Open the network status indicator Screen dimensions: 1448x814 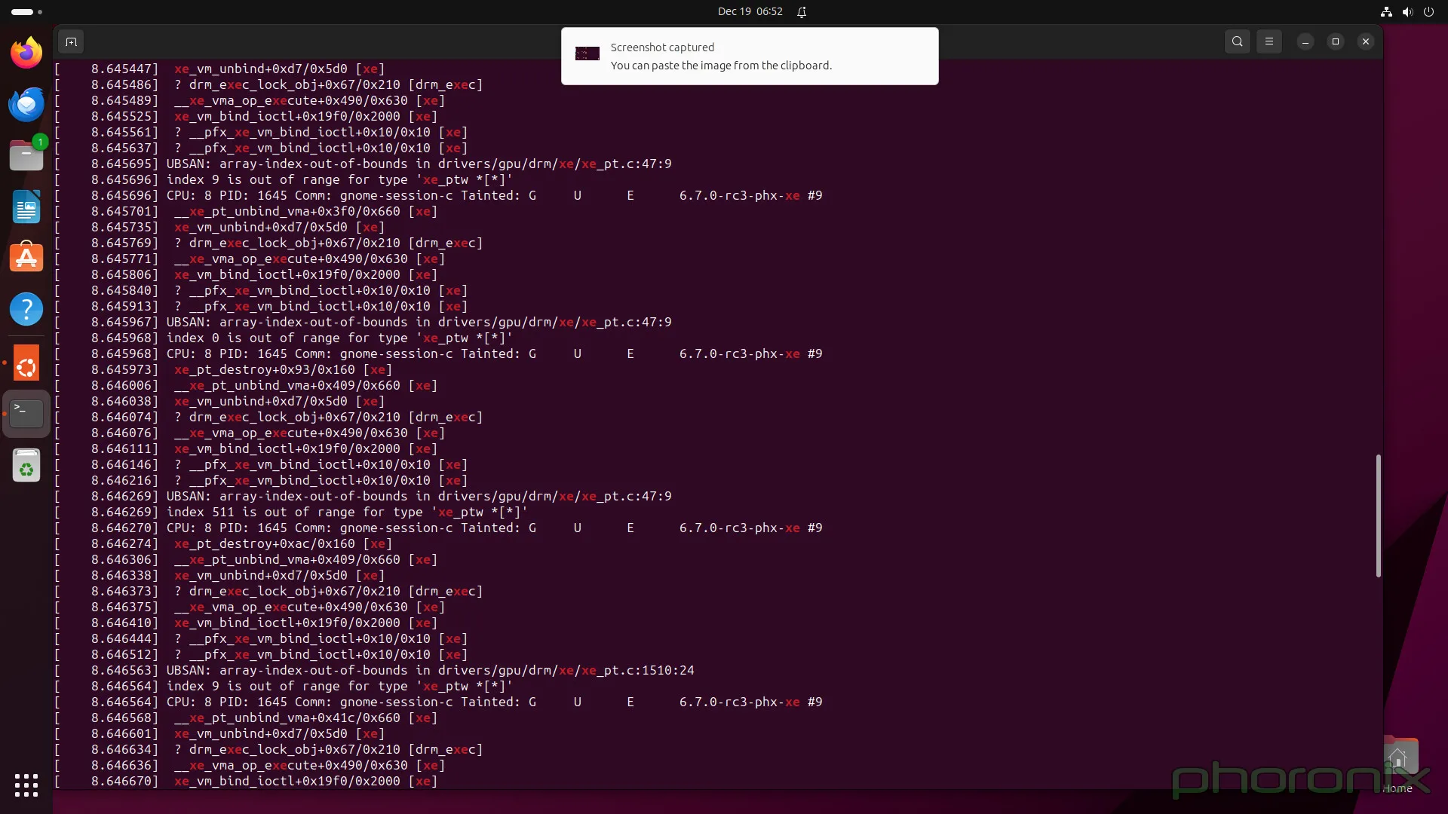click(1386, 11)
